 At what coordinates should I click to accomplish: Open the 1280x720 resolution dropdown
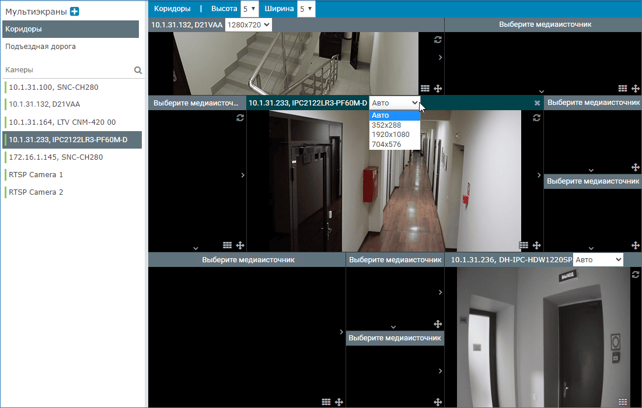tap(248, 24)
